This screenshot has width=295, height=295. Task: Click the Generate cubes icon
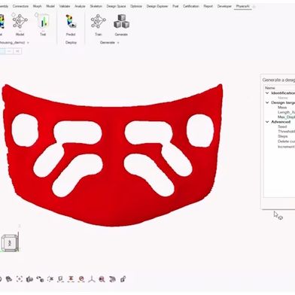point(121,21)
